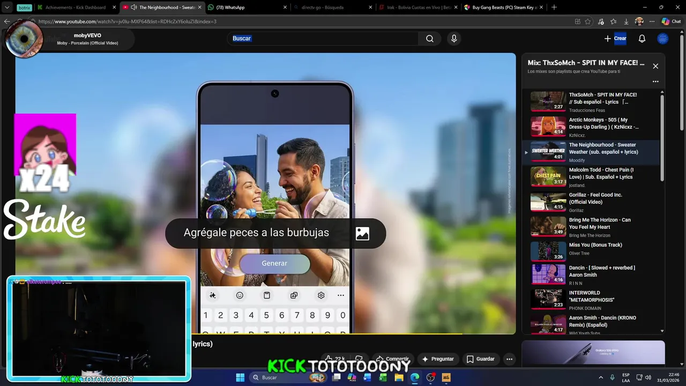Image resolution: width=686 pixels, height=386 pixels.
Task: Open the Mix playlist three-dot options
Action: (x=655, y=81)
